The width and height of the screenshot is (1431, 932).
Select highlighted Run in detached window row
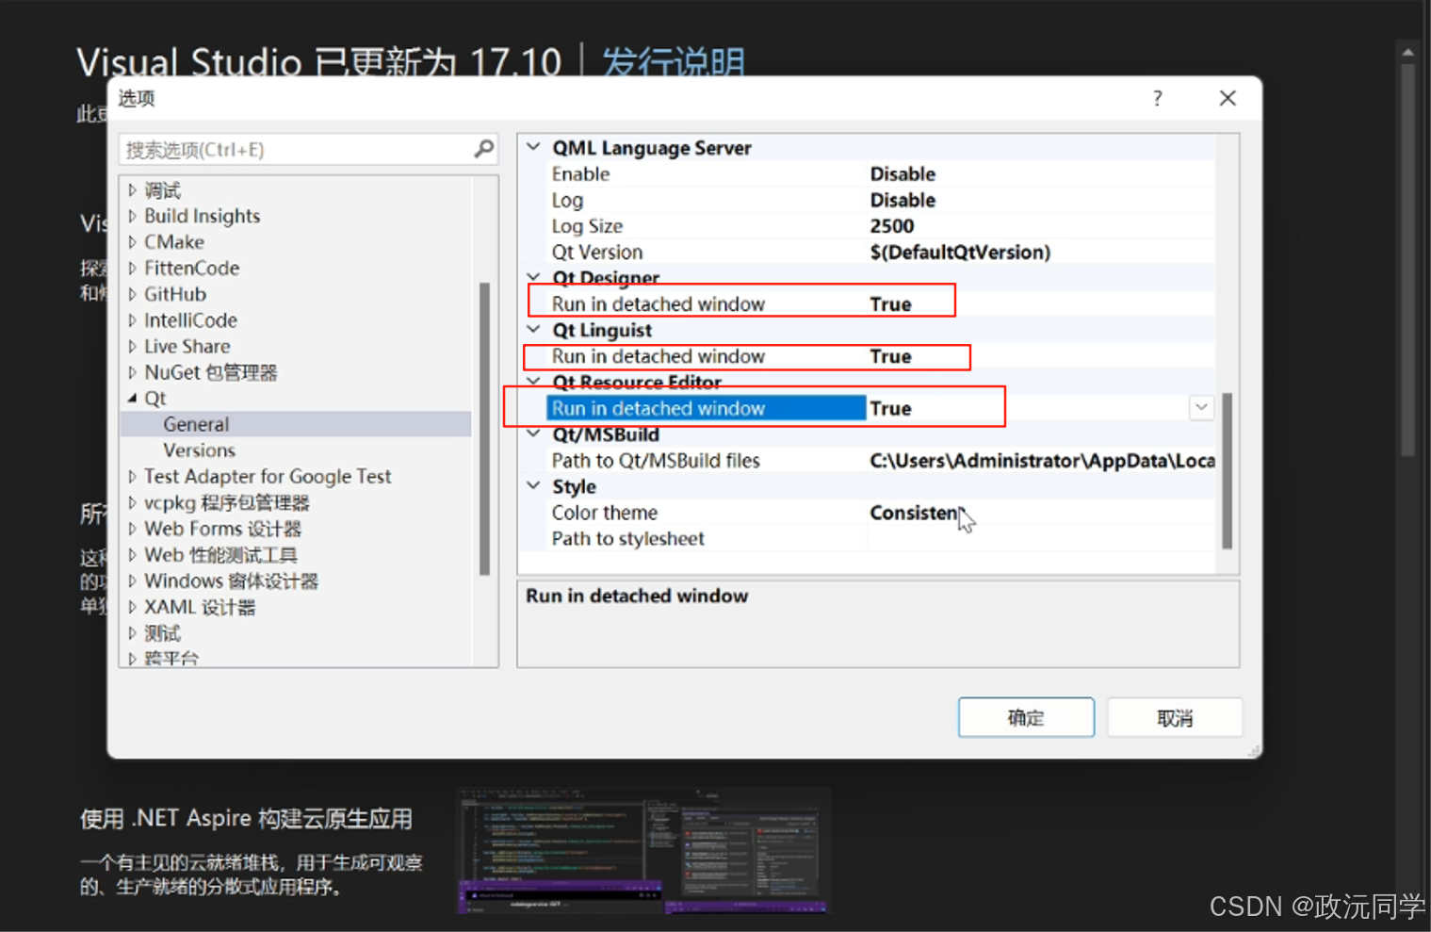tap(706, 408)
